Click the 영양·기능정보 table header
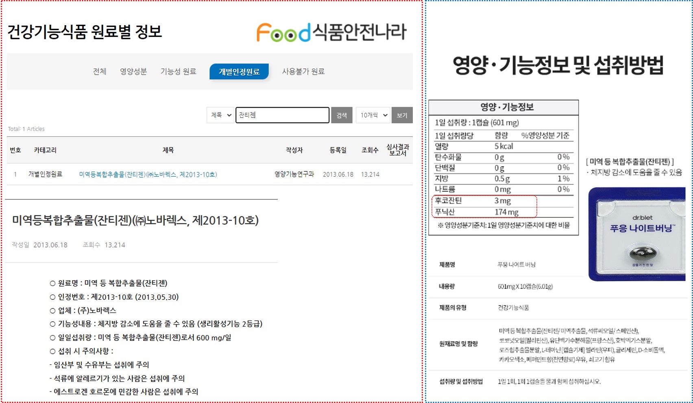Viewport: 693px width, 403px height. [x=503, y=107]
